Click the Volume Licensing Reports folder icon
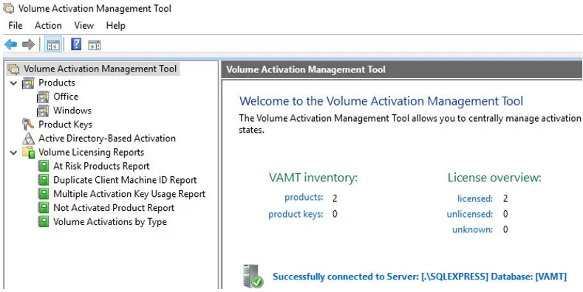This screenshot has height=292, width=583. click(x=28, y=153)
